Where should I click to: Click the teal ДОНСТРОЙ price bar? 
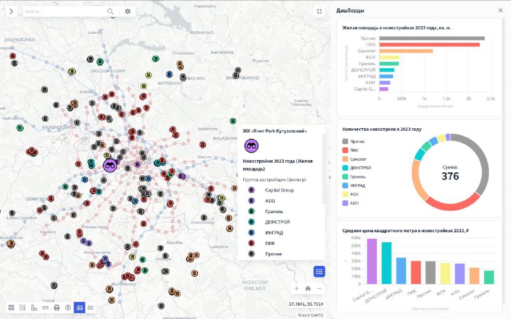point(386,263)
